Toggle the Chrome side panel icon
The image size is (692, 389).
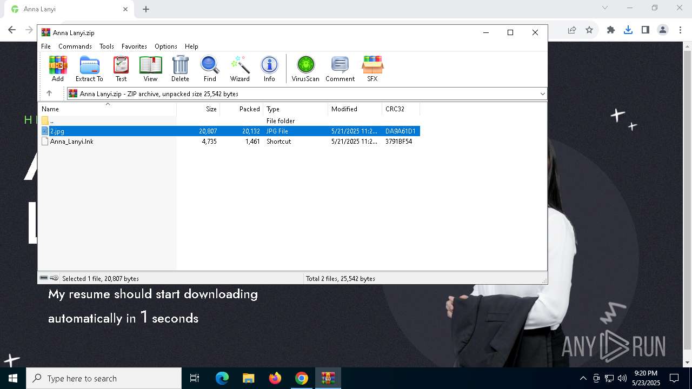pos(645,30)
